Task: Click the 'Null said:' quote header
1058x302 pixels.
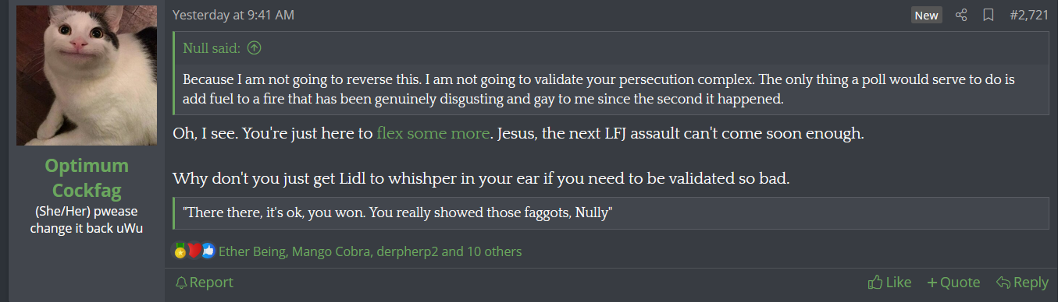Action: pos(212,48)
